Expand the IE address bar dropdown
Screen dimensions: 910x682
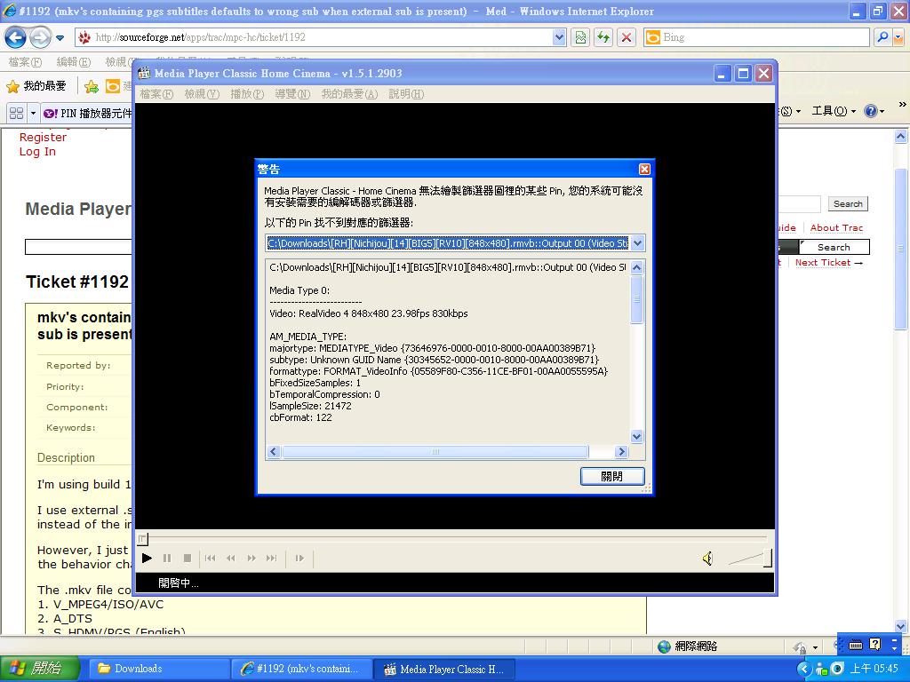click(559, 37)
